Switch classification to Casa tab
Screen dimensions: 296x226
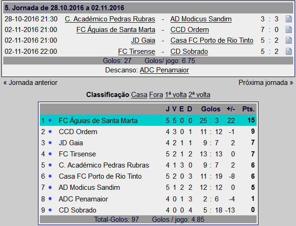click(x=139, y=95)
